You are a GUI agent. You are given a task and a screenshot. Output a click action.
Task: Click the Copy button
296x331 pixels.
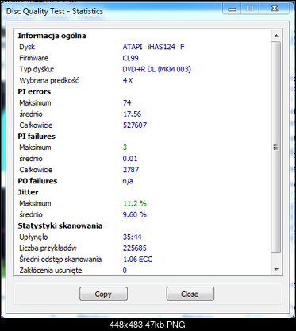(x=103, y=294)
